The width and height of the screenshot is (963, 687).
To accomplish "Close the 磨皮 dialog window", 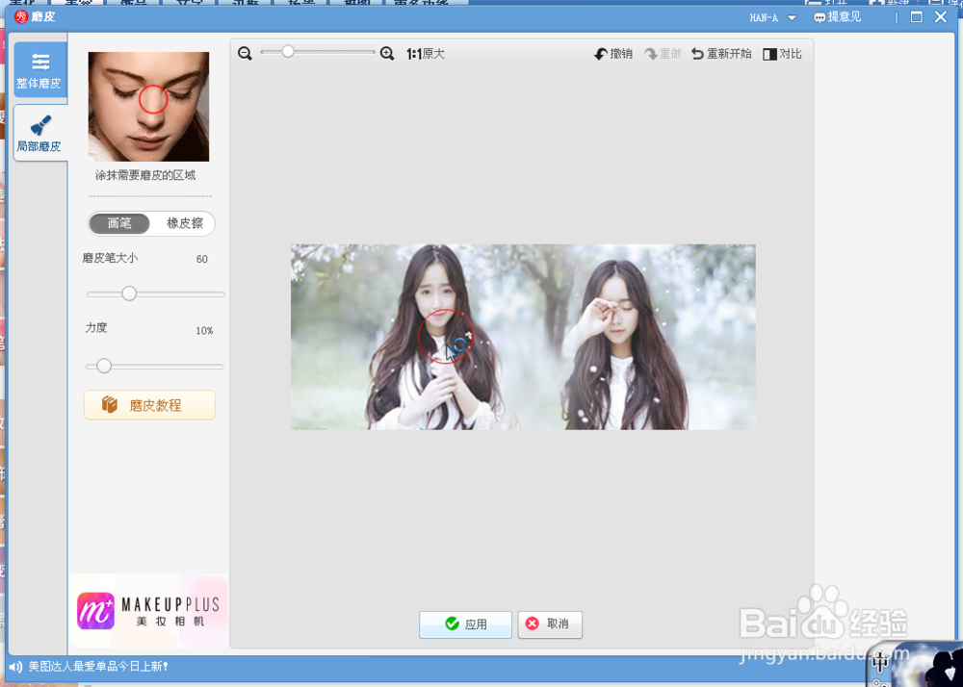I will 940,17.
